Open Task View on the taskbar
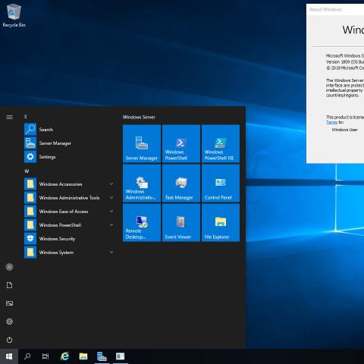364x364 pixels. [45, 356]
